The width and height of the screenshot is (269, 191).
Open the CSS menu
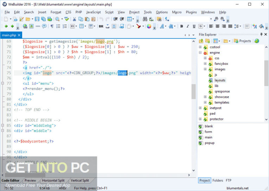(68, 12)
